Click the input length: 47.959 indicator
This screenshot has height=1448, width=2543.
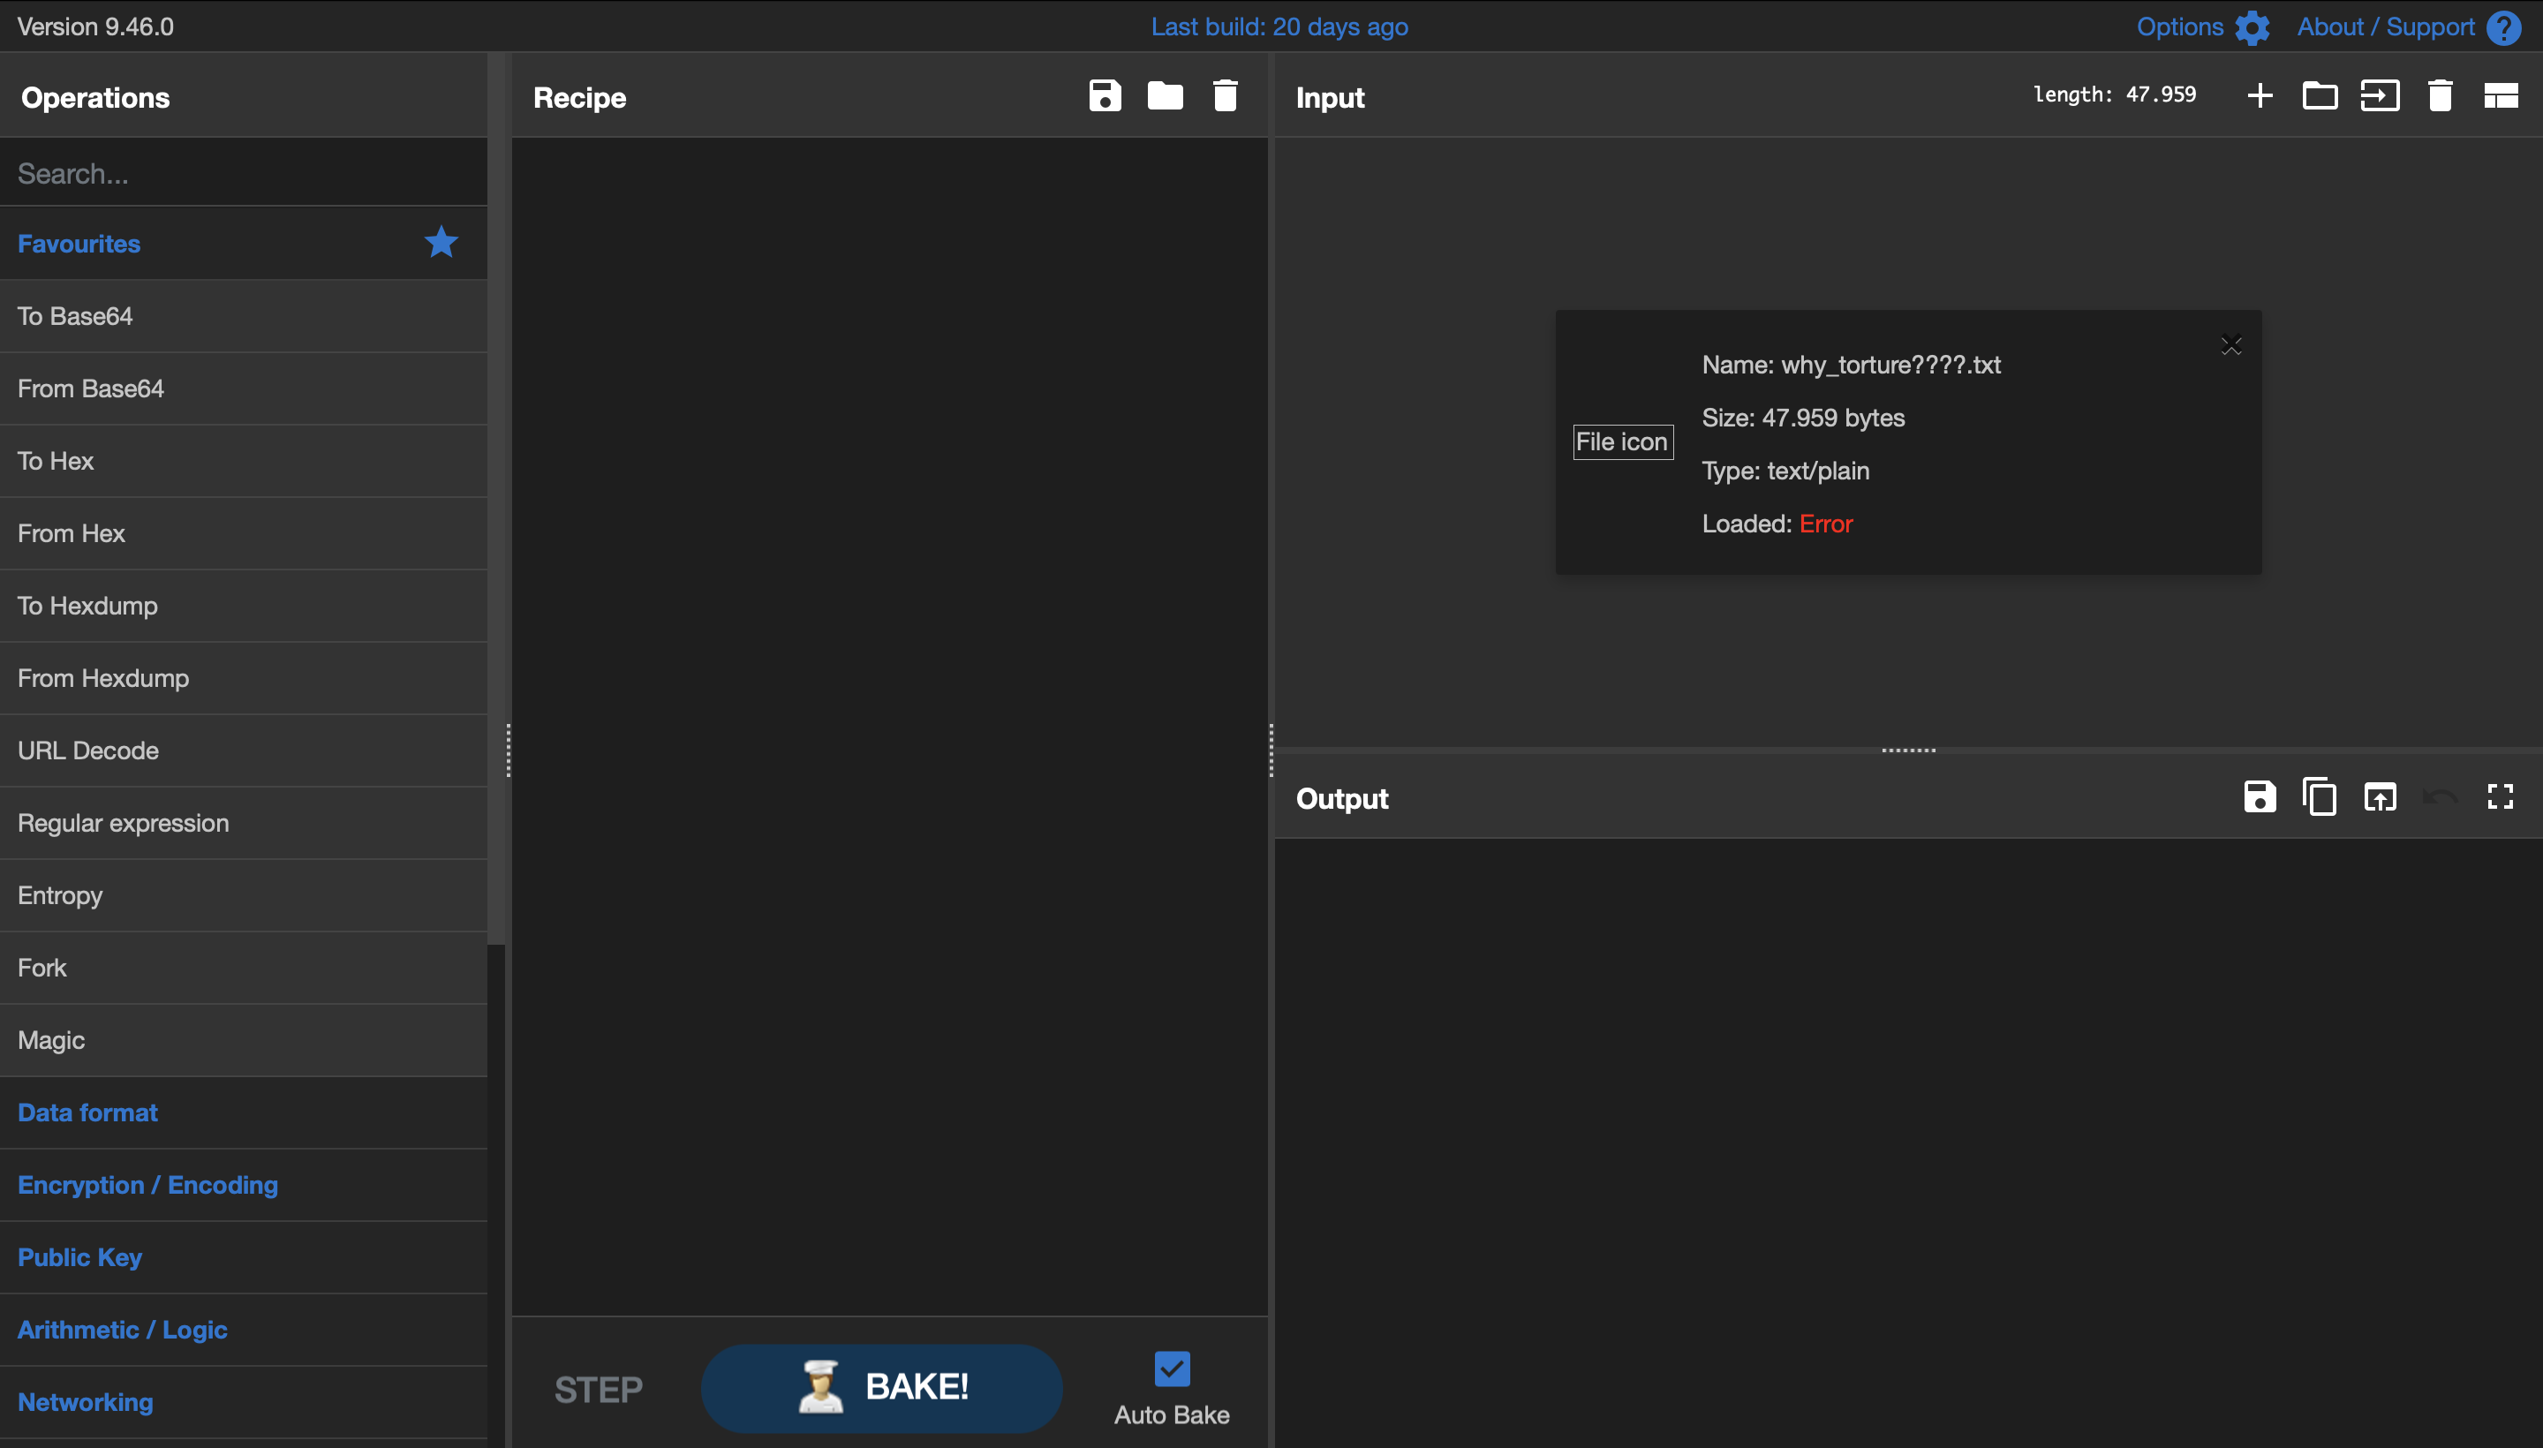click(x=2115, y=94)
